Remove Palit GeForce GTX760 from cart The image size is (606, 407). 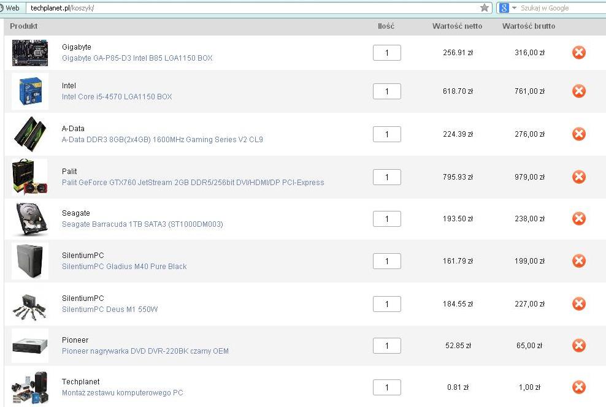tap(578, 177)
